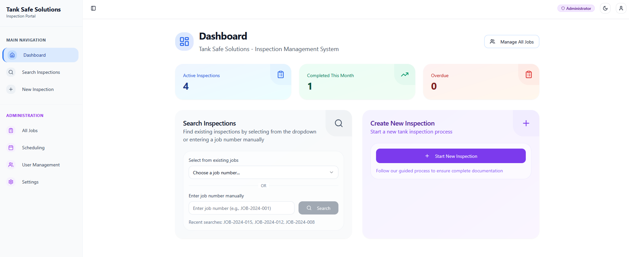Expand the job number selector chevron
629x257 pixels.
point(331,172)
